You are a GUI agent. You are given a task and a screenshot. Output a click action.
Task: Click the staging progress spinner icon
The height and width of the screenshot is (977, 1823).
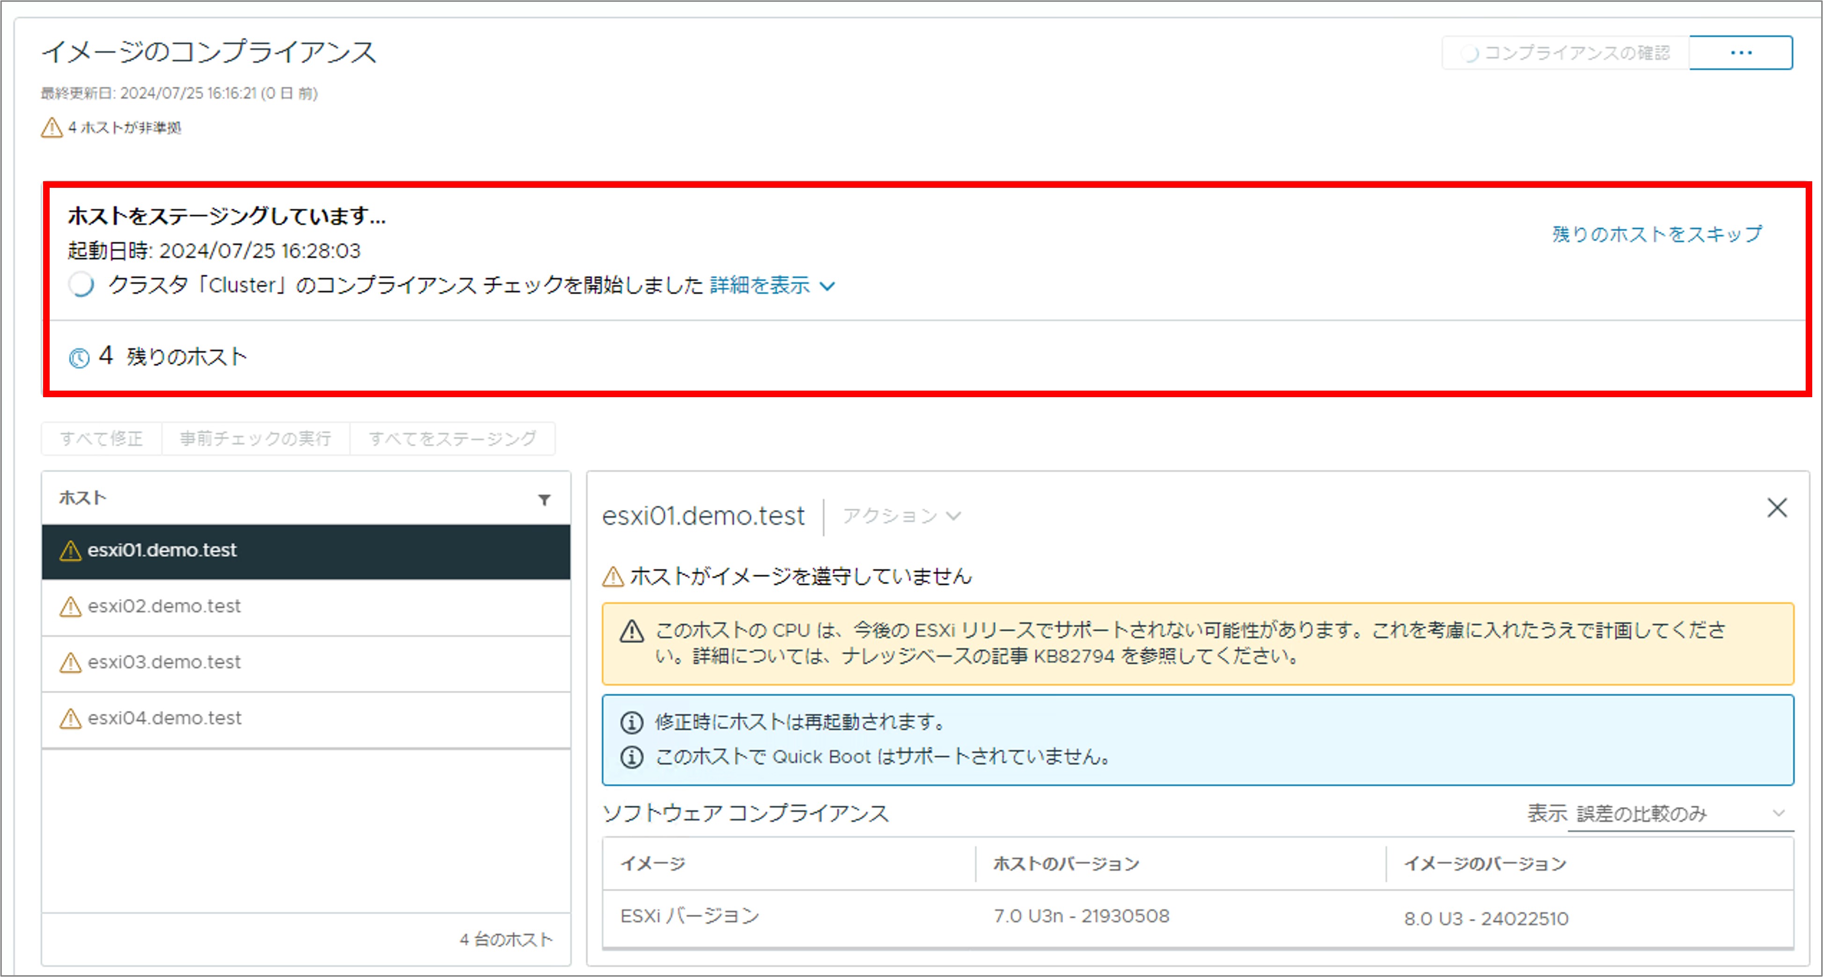[x=81, y=285]
